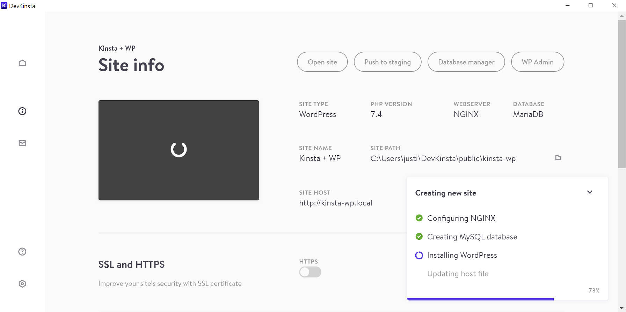626x312 pixels.
Task: Click the green check beside Configuring NGINX
Action: point(419,218)
